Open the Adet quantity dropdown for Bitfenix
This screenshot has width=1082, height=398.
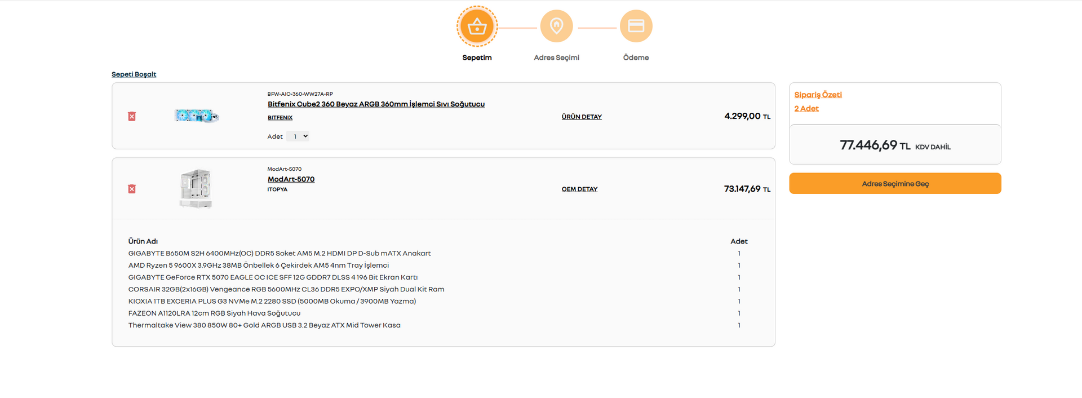(298, 136)
